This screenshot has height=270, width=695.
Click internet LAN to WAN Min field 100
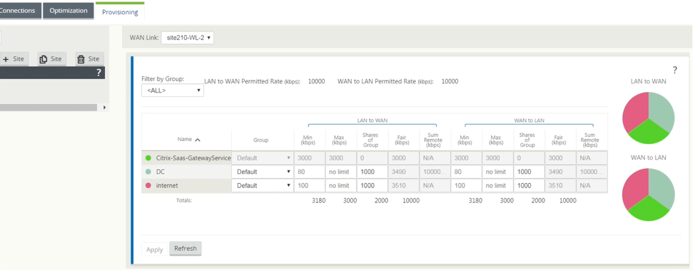[310, 185]
